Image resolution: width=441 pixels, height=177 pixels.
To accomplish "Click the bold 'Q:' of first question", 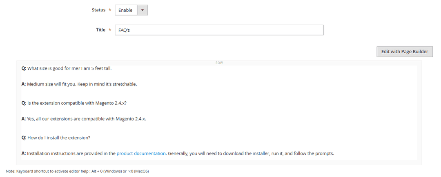I will (24, 68).
